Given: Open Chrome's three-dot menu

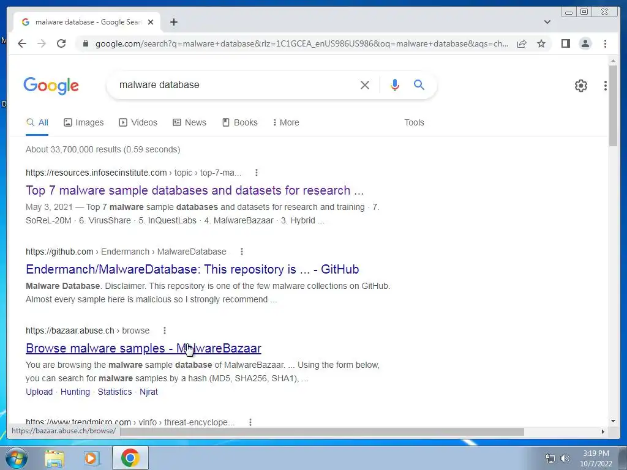Looking at the screenshot, I should [605, 43].
